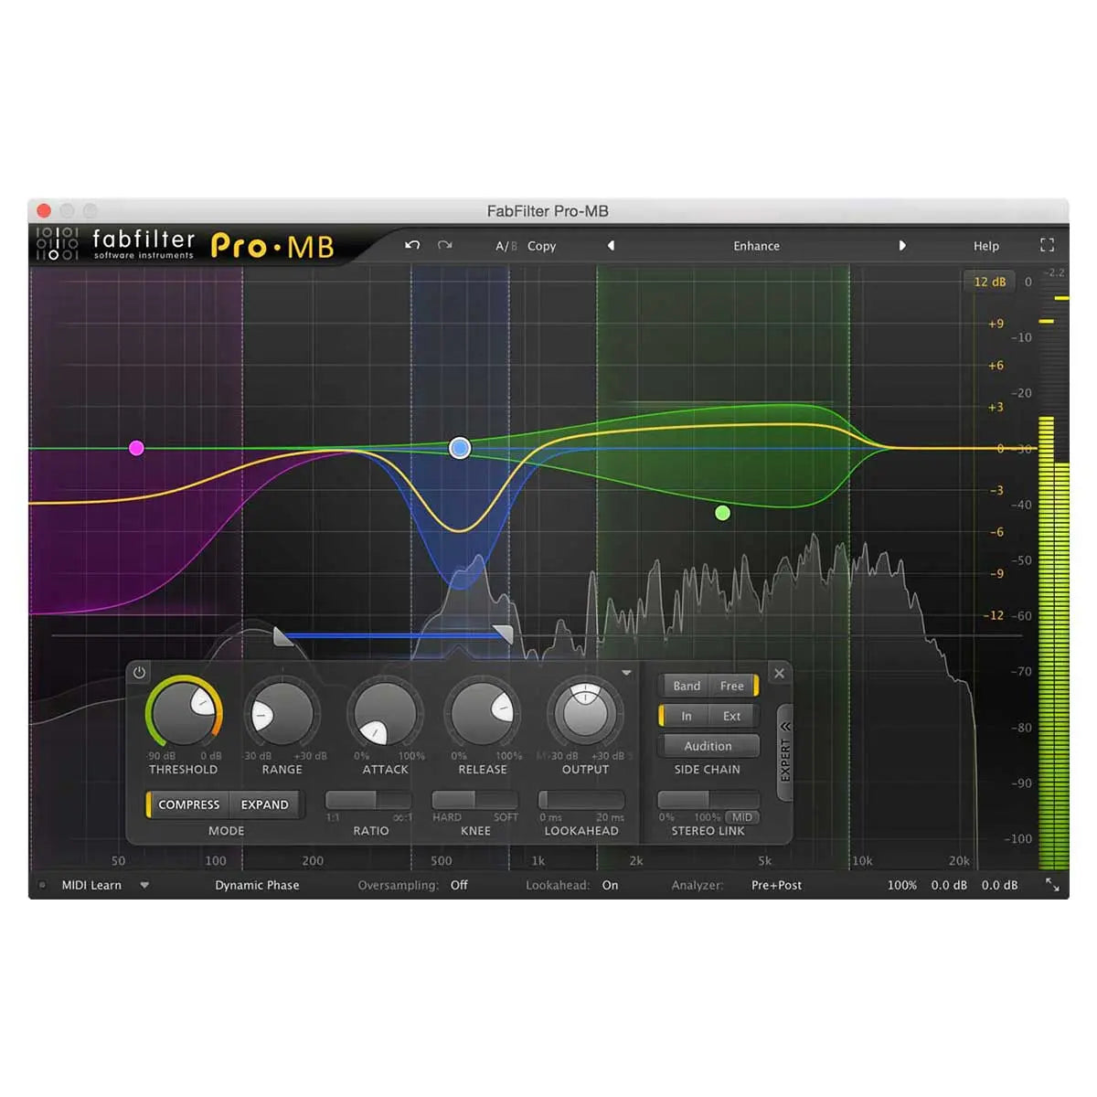Select the Free band placement mode
This screenshot has width=1097, height=1097.
730,686
